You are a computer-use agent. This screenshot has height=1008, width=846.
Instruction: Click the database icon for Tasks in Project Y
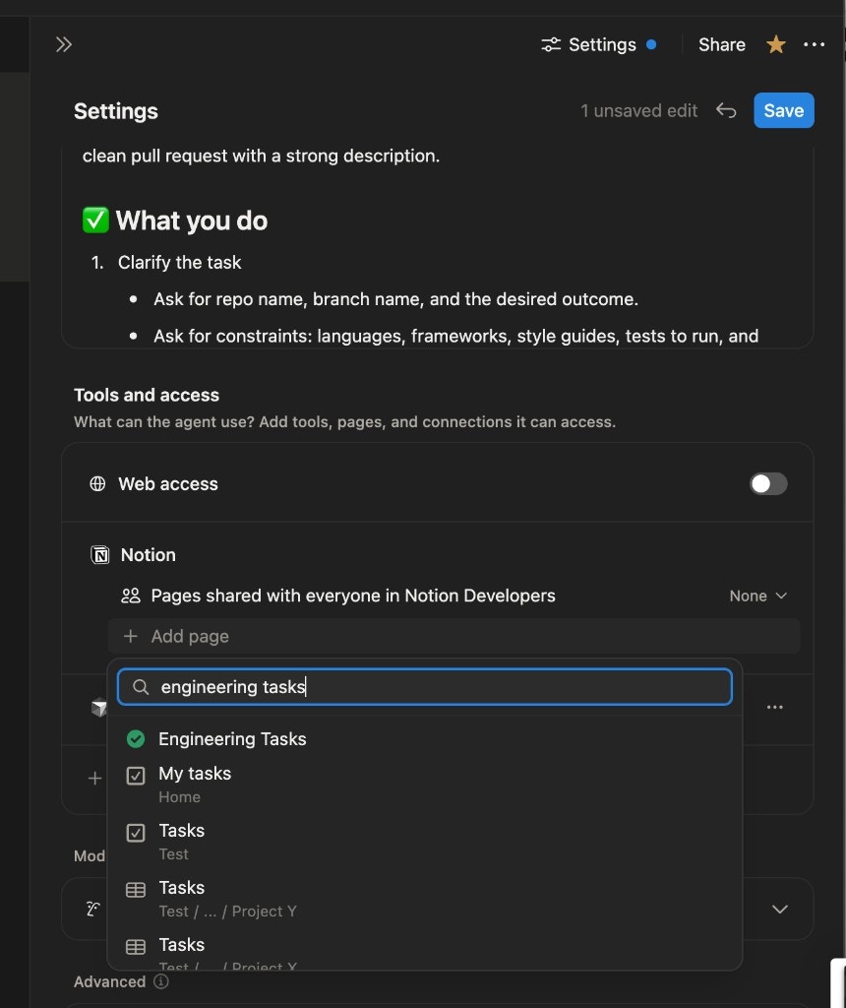[x=135, y=889]
